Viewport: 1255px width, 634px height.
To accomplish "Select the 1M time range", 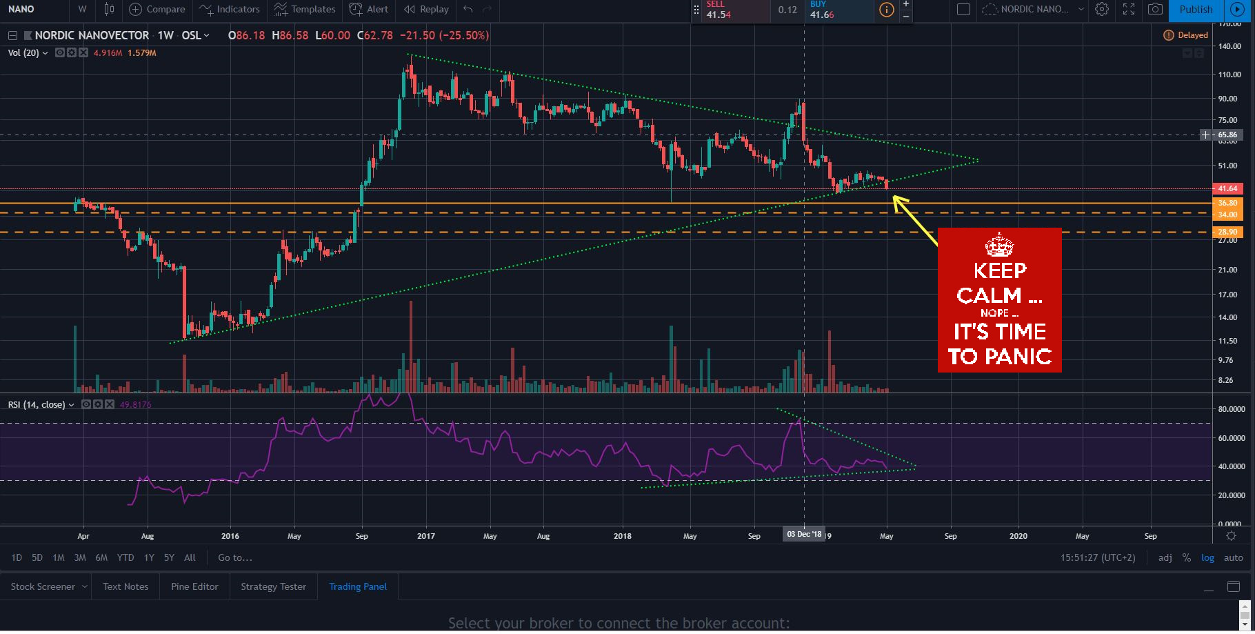I will [59, 557].
